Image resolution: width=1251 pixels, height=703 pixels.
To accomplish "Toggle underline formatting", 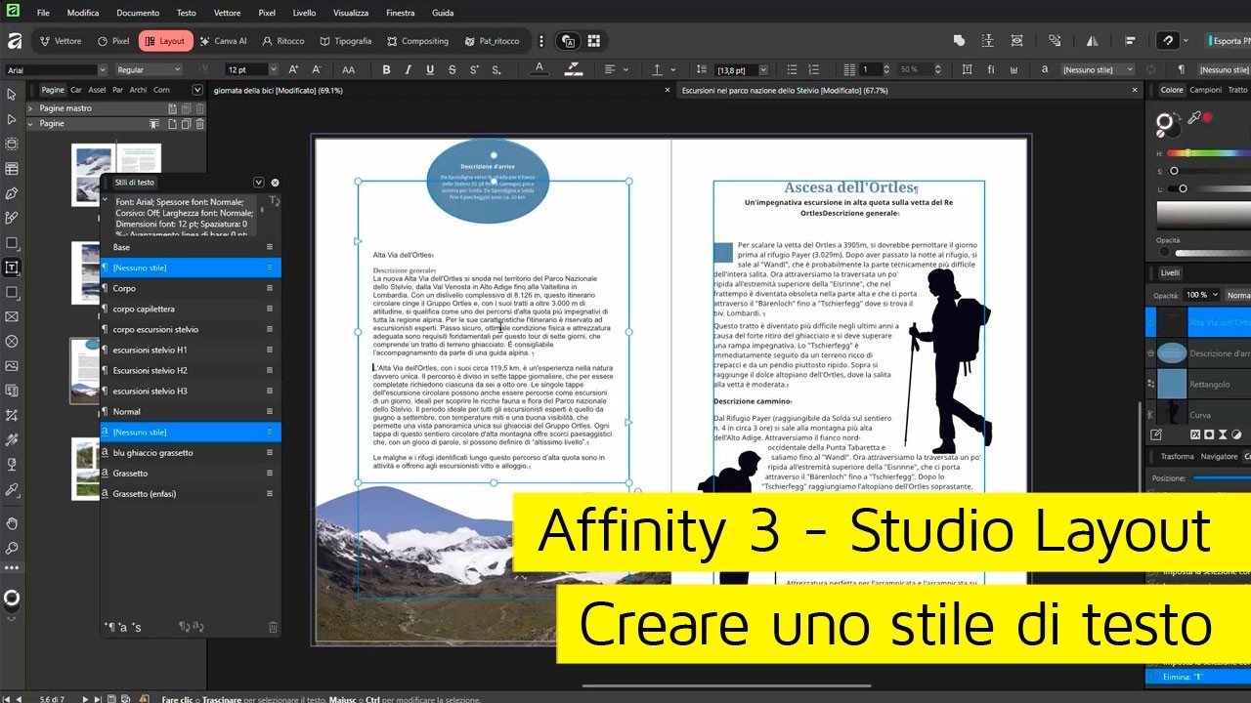I will (x=431, y=70).
